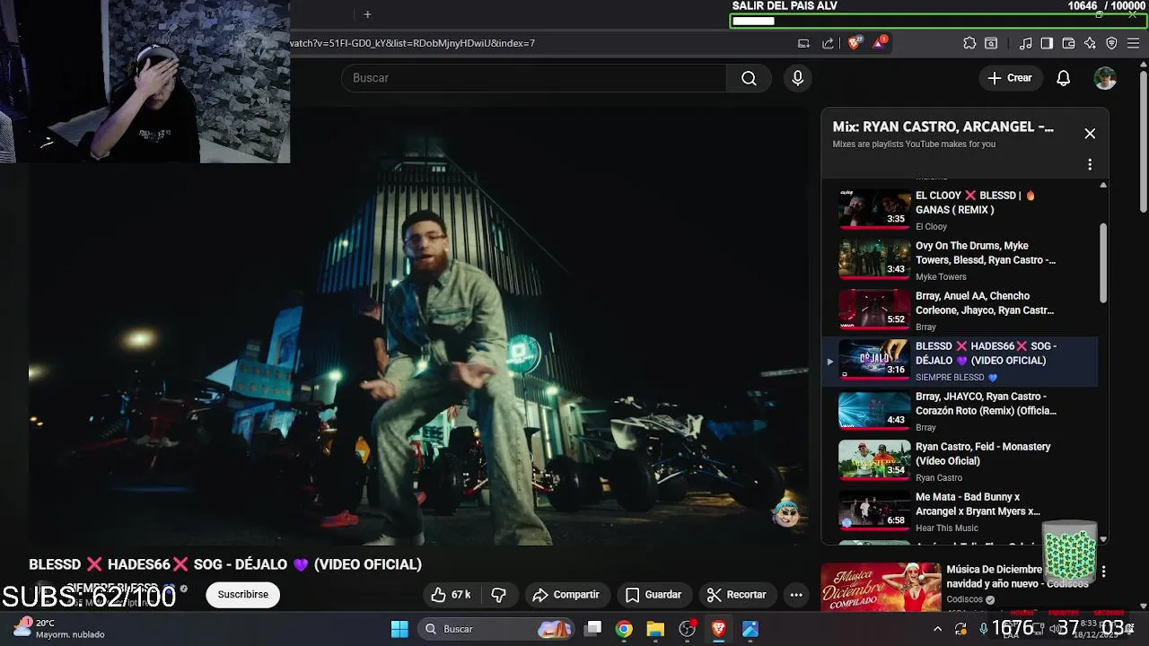The image size is (1149, 646).
Task: Click the video title BLESSD HADES66 SOG
Action: [x=225, y=564]
